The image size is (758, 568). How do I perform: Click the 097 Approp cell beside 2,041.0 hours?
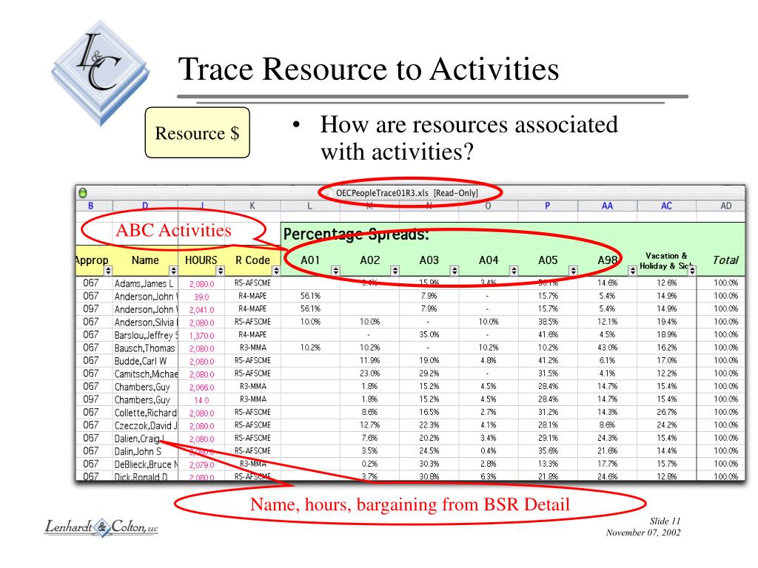91,309
